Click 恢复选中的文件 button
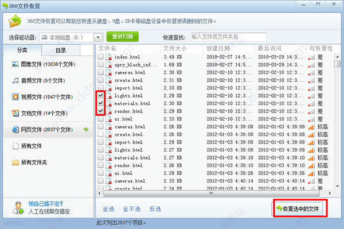Screen dimensions: 344x229 point(300,208)
